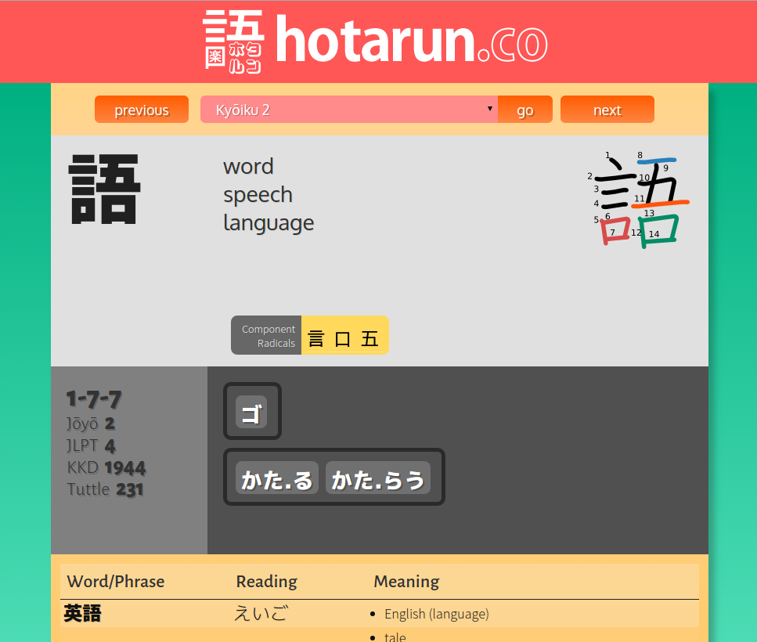Click the large 語 kanji character

tap(105, 189)
